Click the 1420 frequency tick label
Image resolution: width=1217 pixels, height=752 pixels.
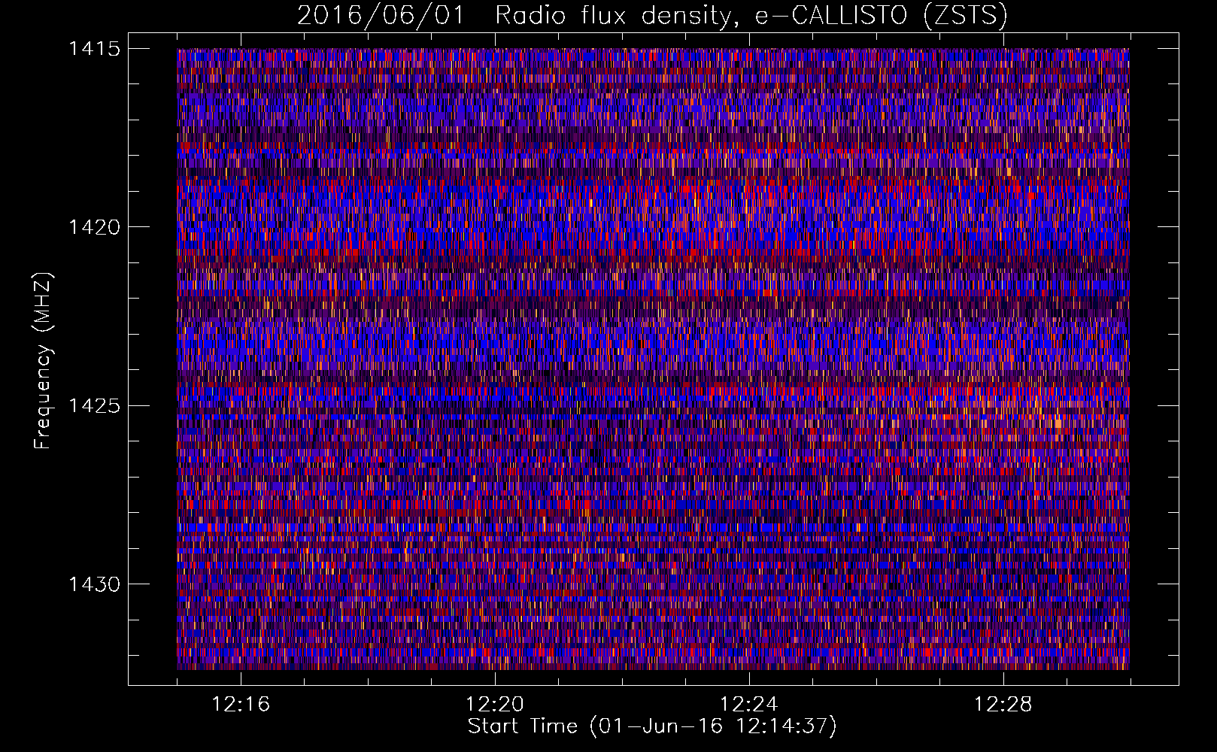pos(94,227)
